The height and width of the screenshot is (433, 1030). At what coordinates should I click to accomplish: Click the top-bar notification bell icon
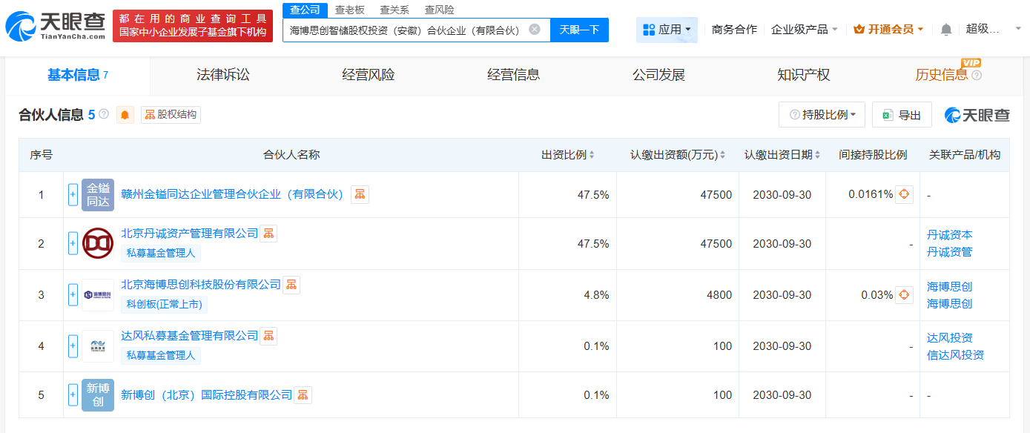point(945,30)
